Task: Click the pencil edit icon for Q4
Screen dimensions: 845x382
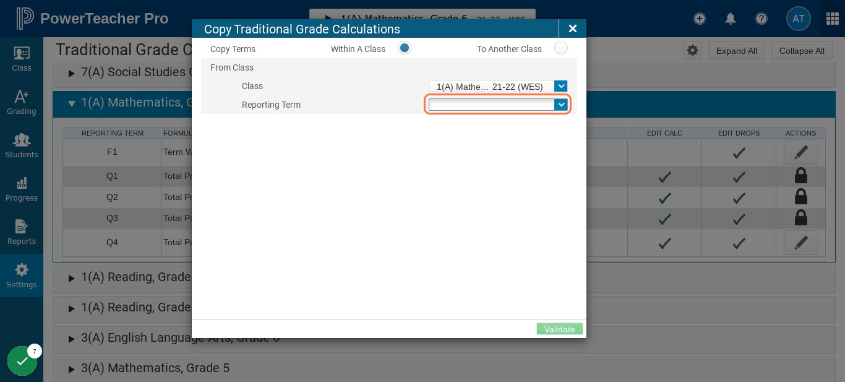Action: [801, 243]
